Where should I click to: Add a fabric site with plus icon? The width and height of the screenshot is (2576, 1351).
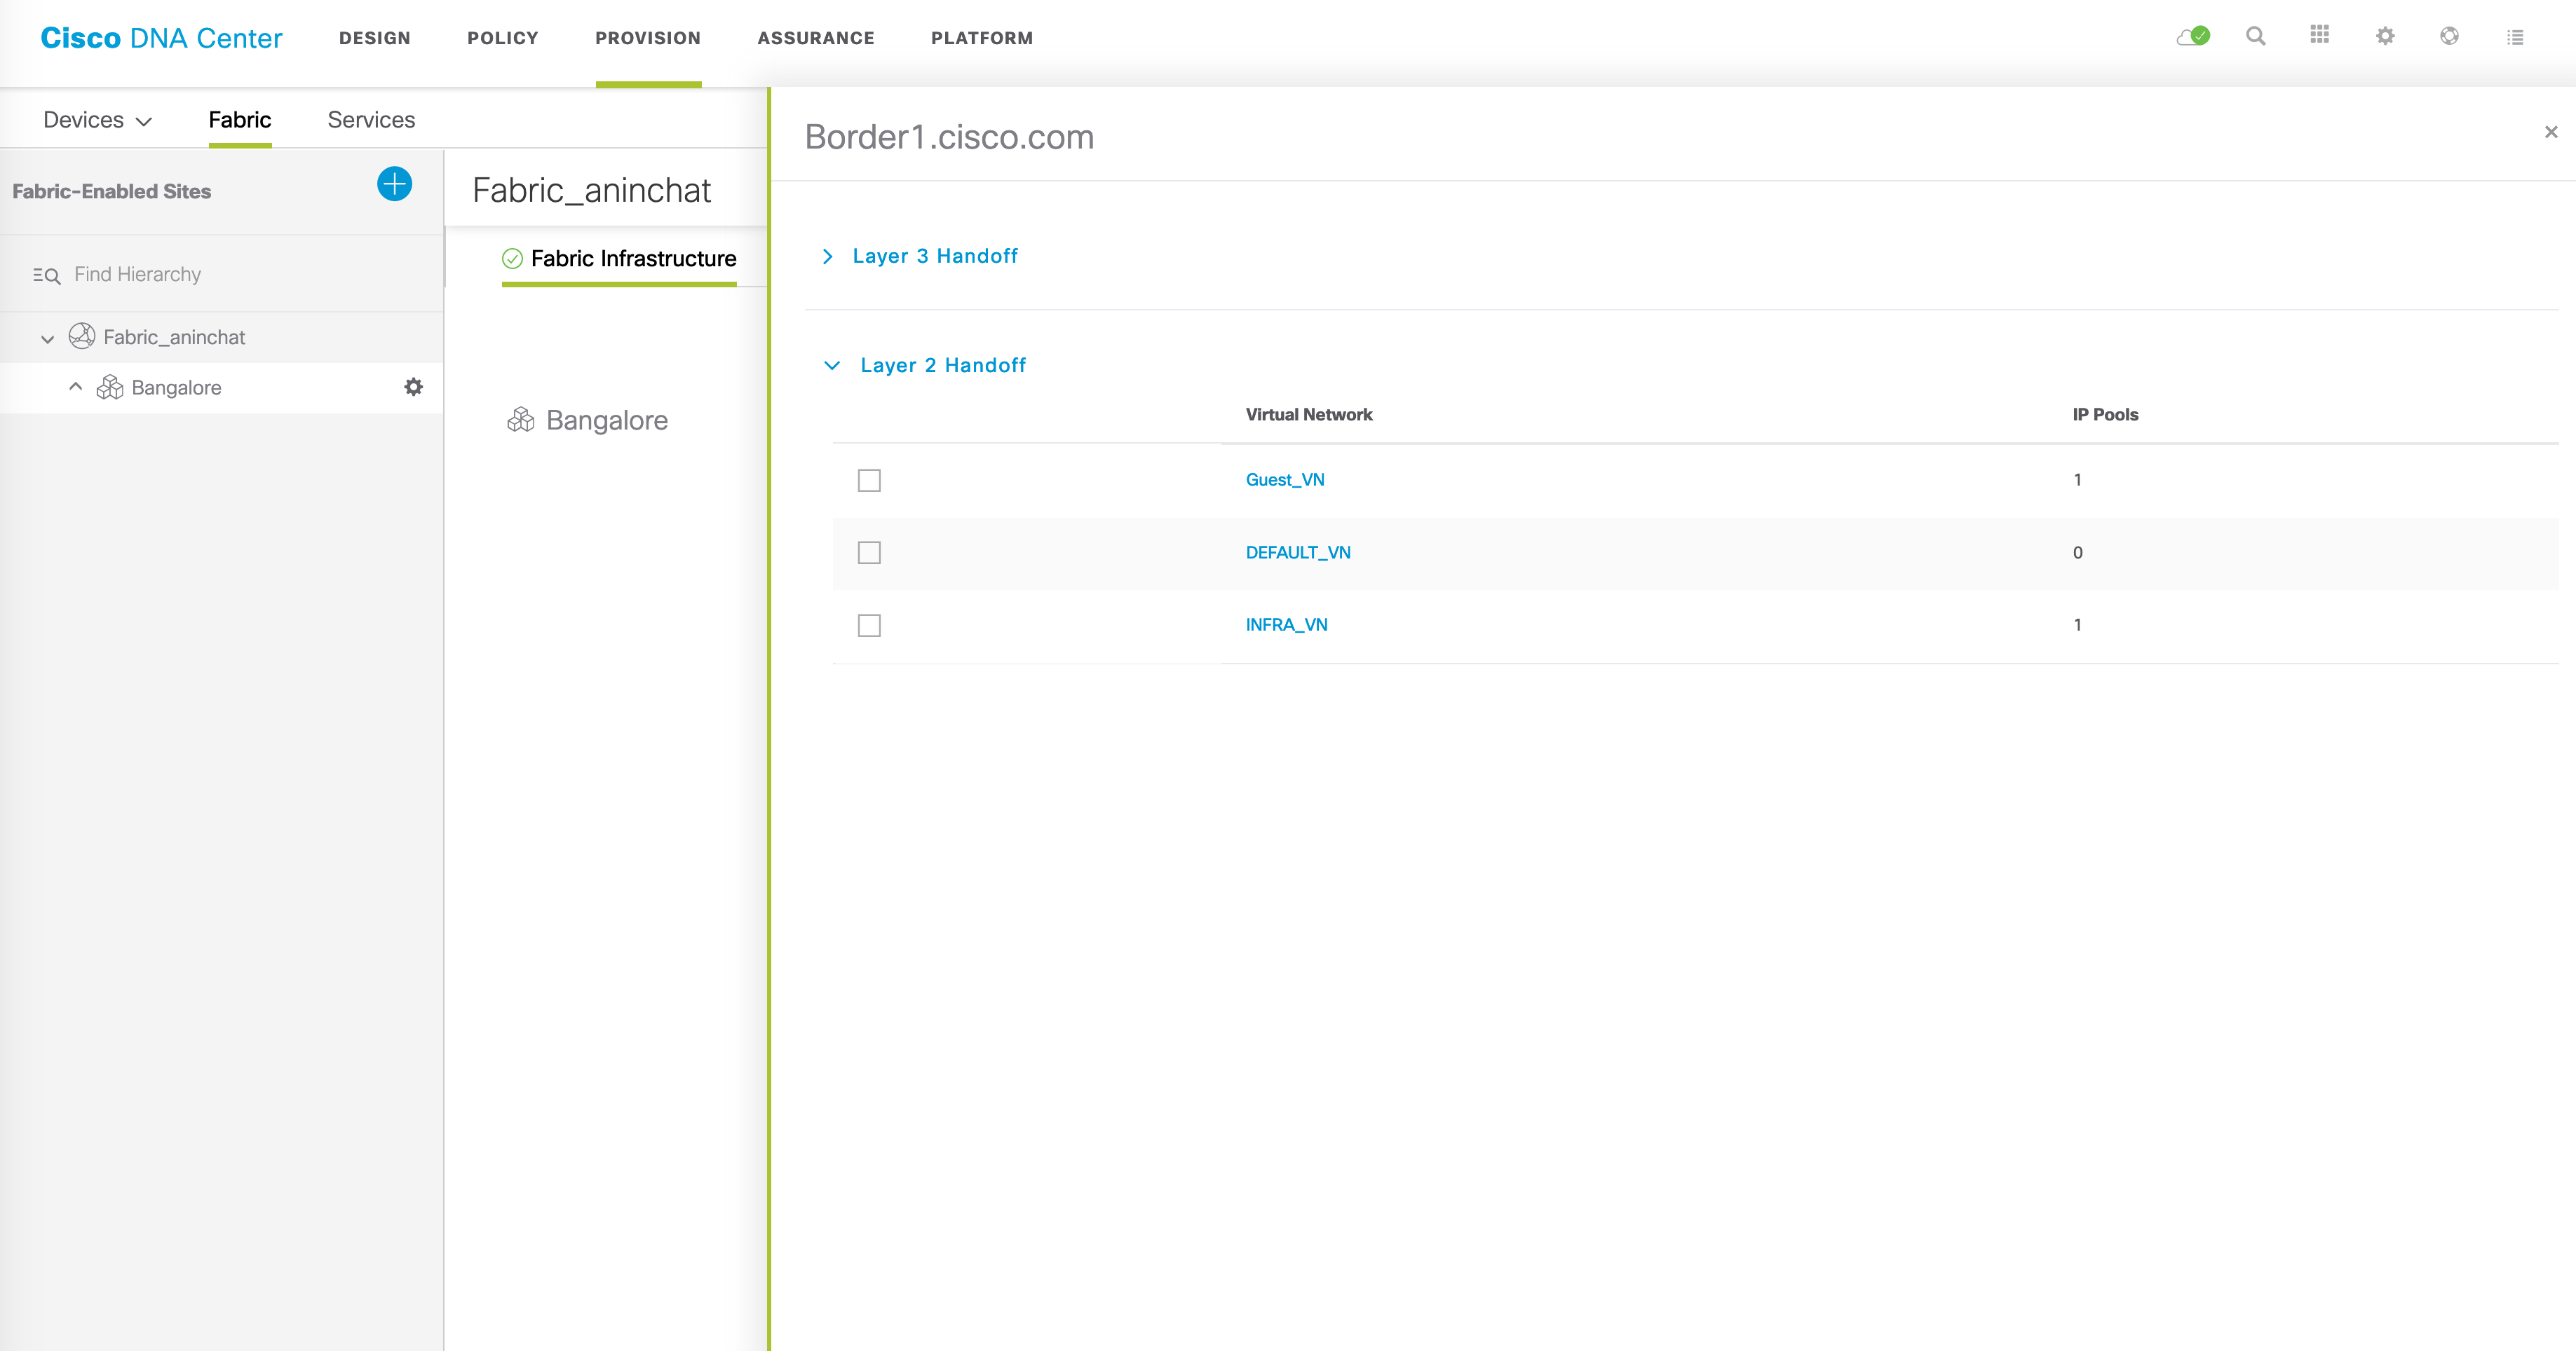pyautogui.click(x=394, y=184)
